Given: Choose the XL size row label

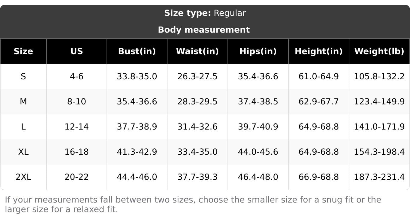Looking at the screenshot, I should point(23,152).
